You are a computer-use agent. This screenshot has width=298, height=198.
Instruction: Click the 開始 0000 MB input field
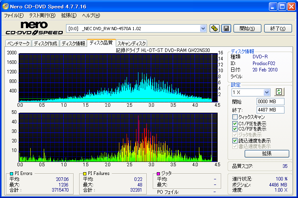point(270,102)
